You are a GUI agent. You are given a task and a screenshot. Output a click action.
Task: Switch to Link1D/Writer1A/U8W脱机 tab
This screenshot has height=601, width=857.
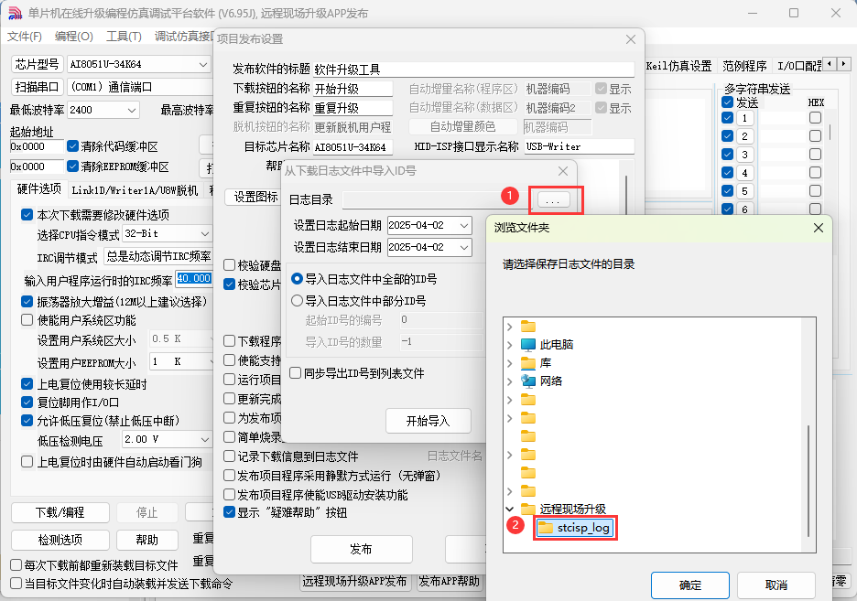(135, 190)
